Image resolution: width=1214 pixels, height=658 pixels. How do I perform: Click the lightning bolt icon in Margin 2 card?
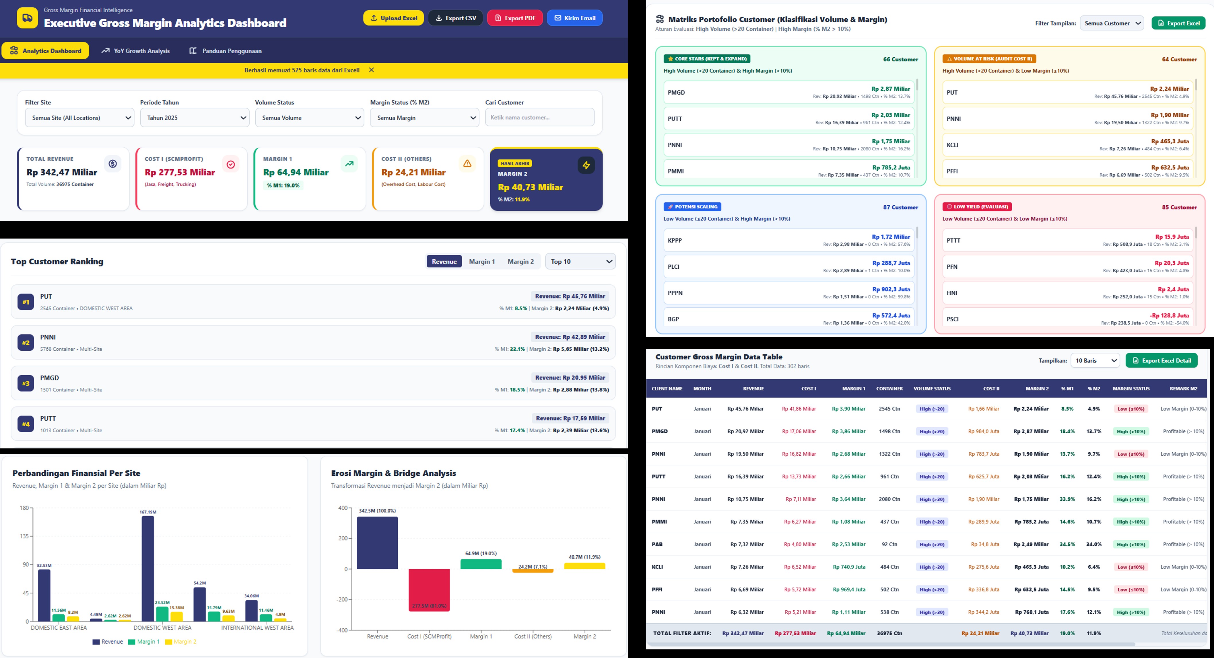(x=586, y=165)
